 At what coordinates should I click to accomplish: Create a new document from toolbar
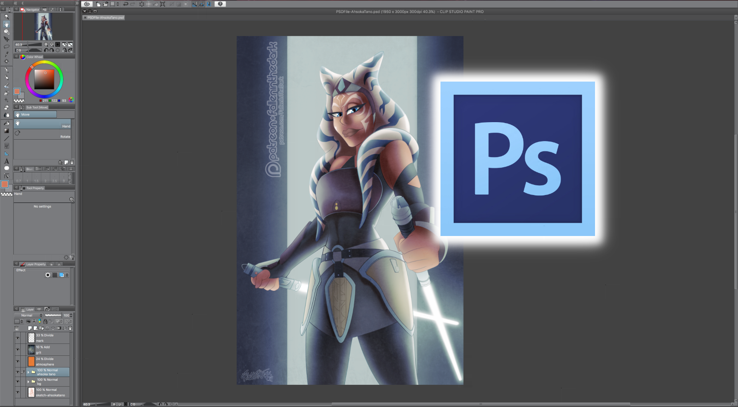coord(98,4)
